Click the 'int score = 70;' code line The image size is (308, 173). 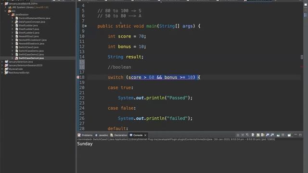coord(127,37)
